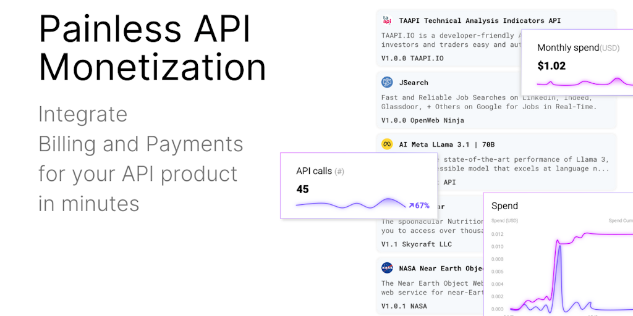Select the V1.1 Skycraft LLC version text

pos(416,244)
